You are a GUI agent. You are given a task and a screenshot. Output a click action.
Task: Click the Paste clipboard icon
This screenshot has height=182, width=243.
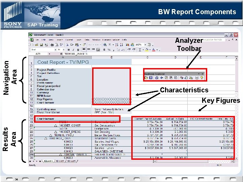(77, 45)
